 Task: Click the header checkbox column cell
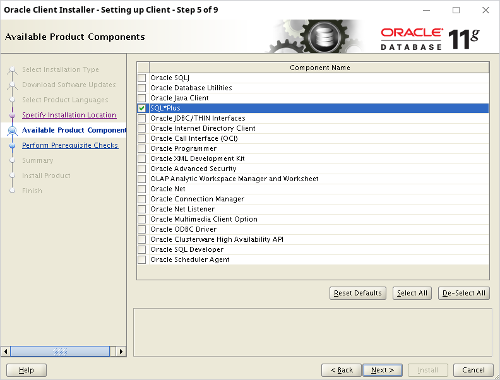[x=143, y=68]
